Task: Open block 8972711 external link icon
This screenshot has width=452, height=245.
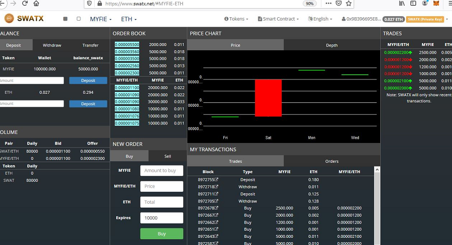Action: click(216, 194)
